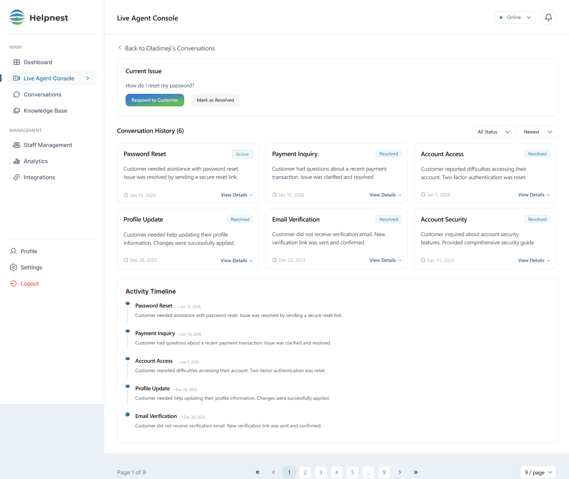Go to page 5

[x=352, y=472]
